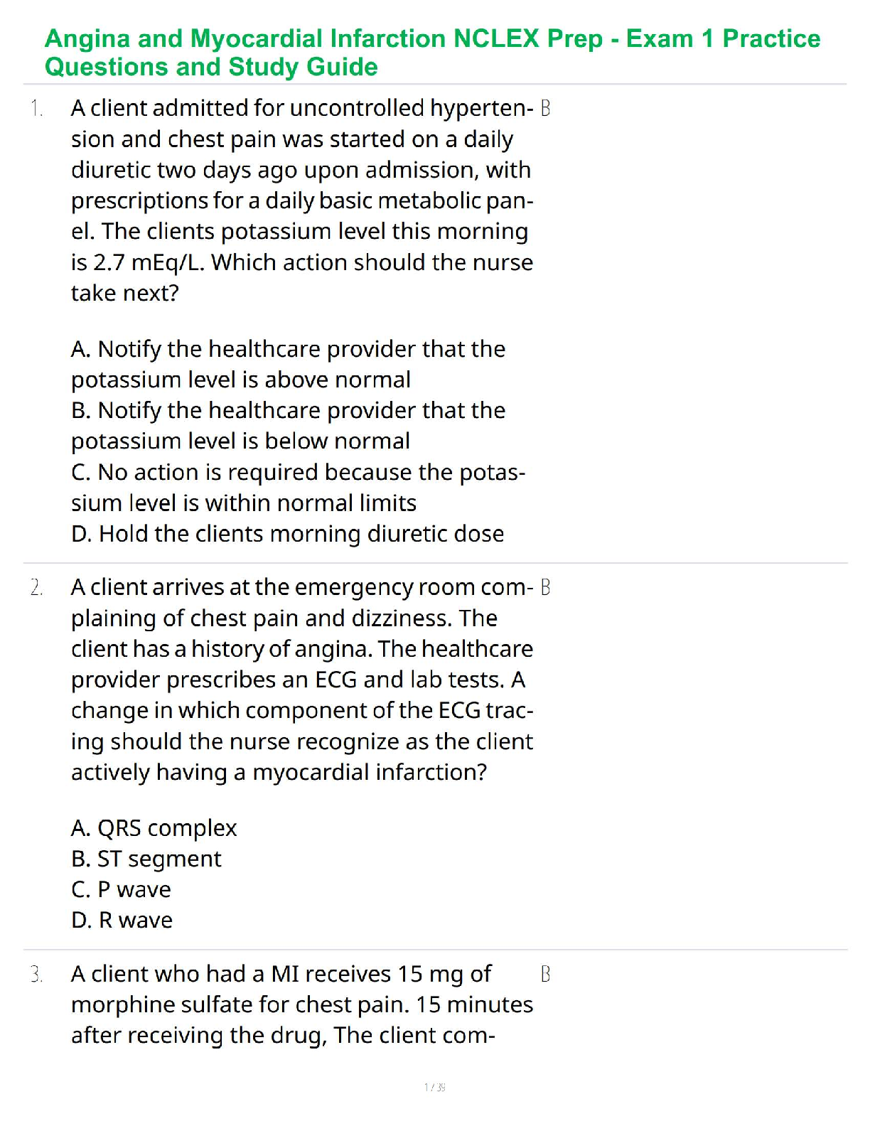This screenshot has height=1126, width=870.
Task: Click the question text about morphine sulfate
Action: coord(302,1004)
